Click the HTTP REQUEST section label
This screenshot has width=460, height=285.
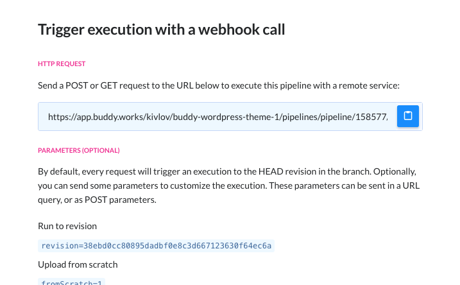pyautogui.click(x=62, y=64)
